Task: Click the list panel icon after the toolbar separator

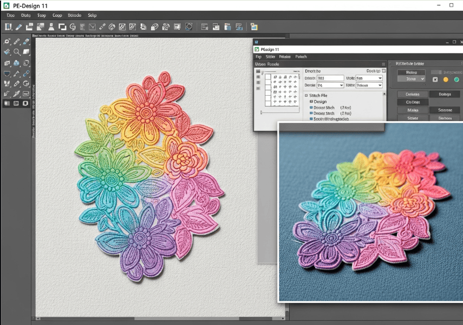Action: [x=204, y=27]
